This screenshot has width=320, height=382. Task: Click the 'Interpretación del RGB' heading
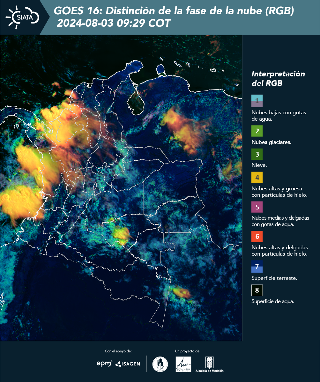[x=278, y=78]
